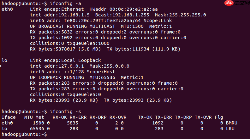Click RX bytes:5878017 value
Screen dimensions: 250x139
coord(53,49)
